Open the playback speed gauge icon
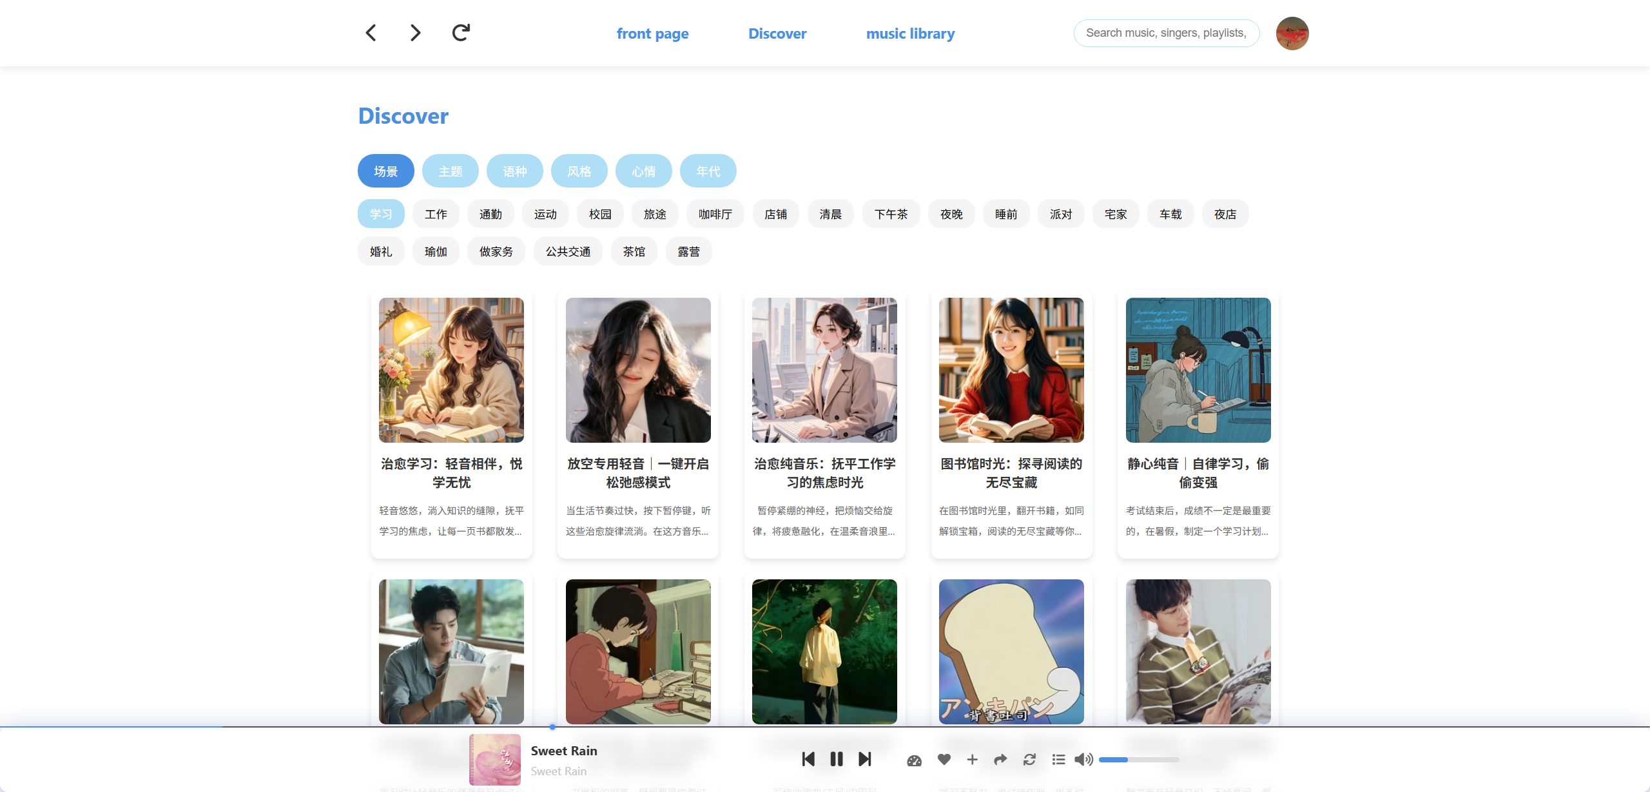1650x792 pixels. [x=915, y=760]
